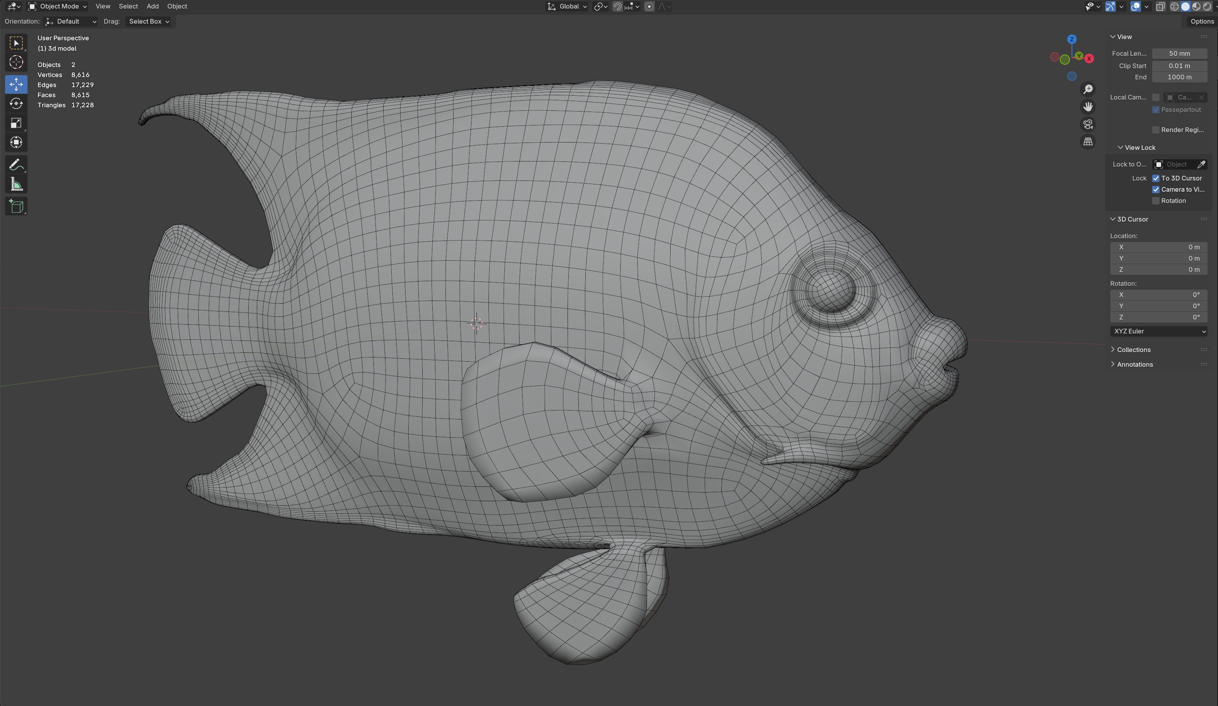Image resolution: width=1218 pixels, height=706 pixels.
Task: Open the Object Mode dropdown
Action: [57, 6]
